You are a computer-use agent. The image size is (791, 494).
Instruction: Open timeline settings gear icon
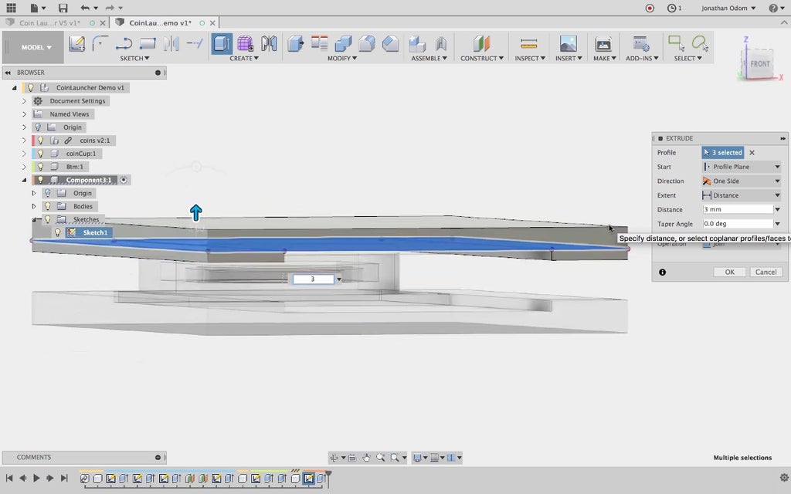[785, 479]
